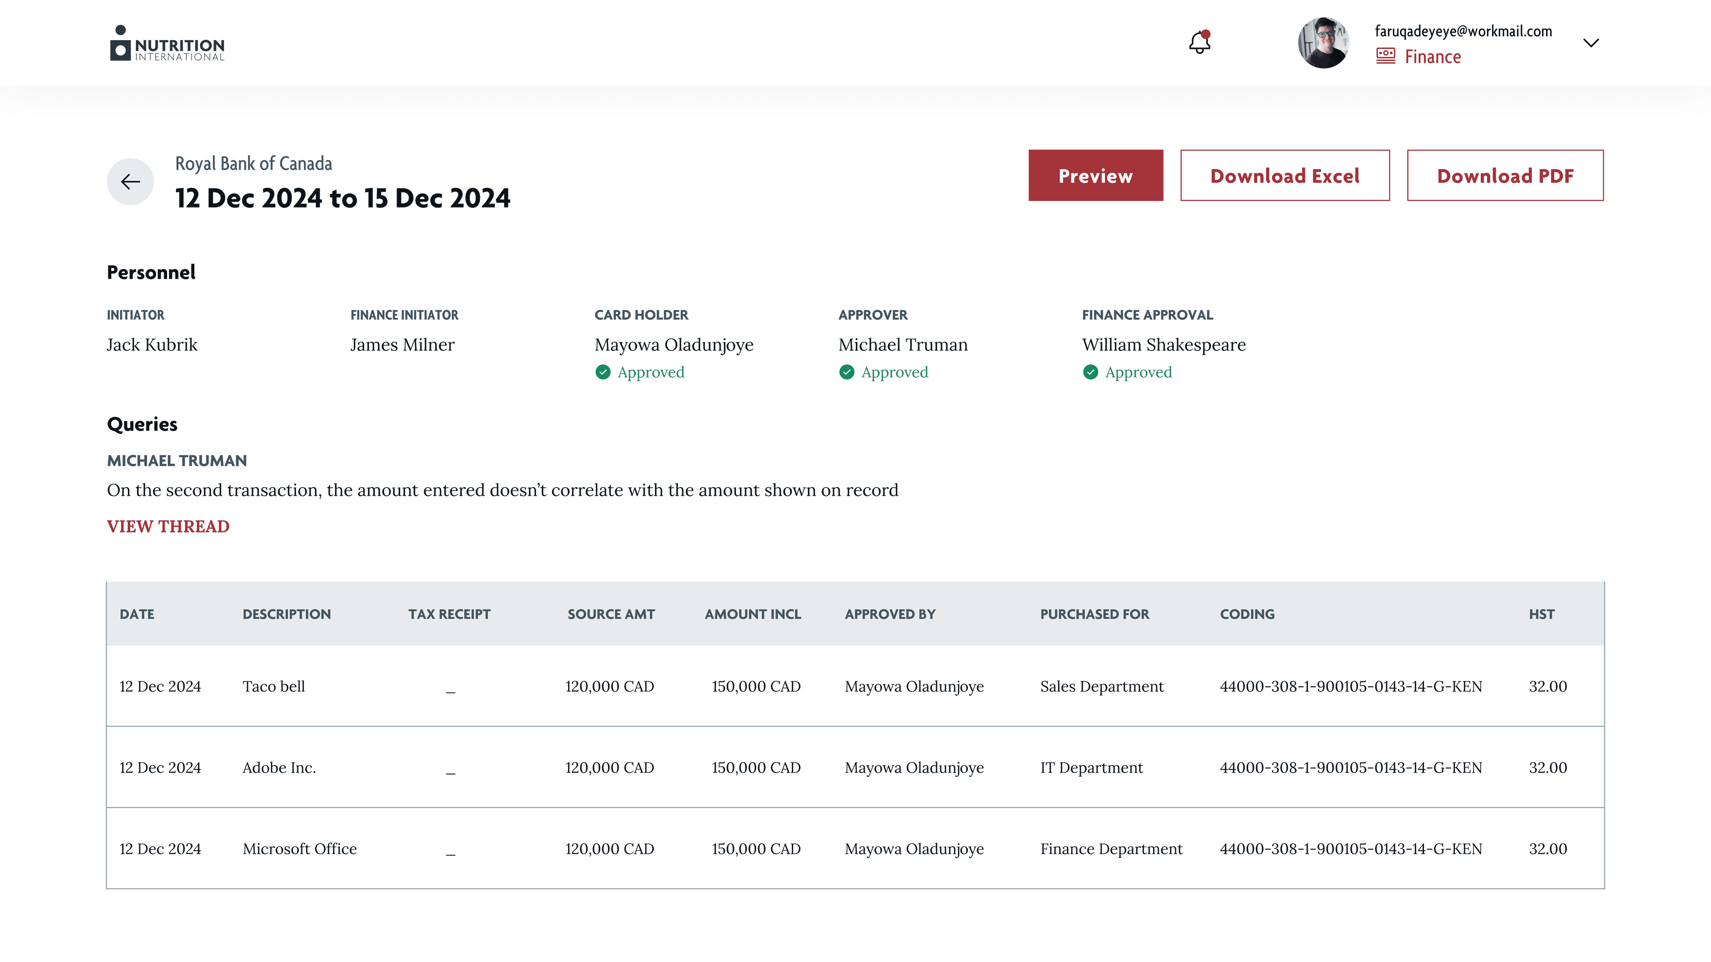Click the Finance role label
Image resolution: width=1711 pixels, height=962 pixels.
pos(1433,57)
